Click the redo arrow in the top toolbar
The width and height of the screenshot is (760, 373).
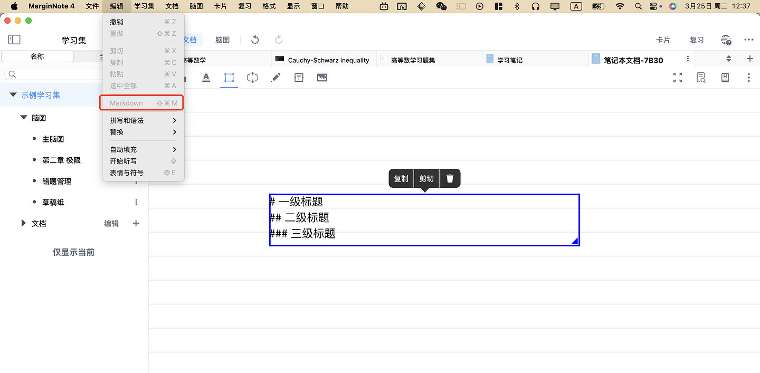tap(279, 40)
